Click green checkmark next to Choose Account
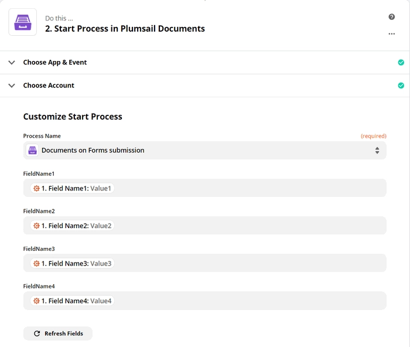 tap(401, 86)
